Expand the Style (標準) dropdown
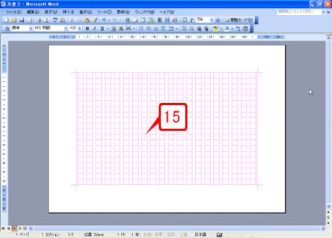The image size is (332, 238). click(31, 28)
